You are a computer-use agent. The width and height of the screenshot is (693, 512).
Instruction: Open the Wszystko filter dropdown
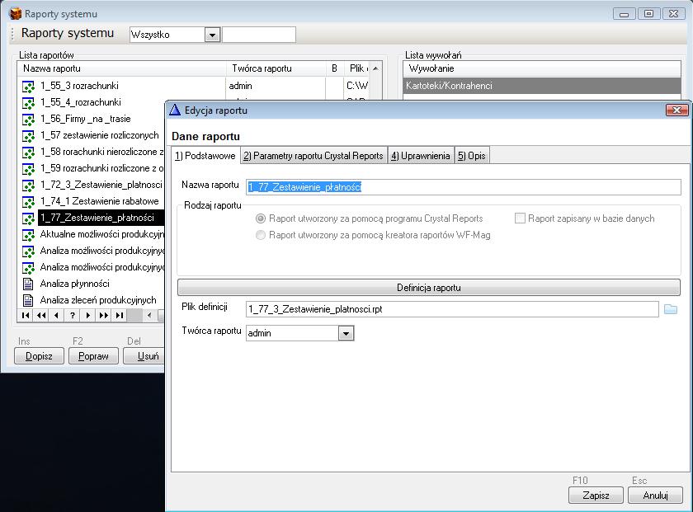coord(212,35)
